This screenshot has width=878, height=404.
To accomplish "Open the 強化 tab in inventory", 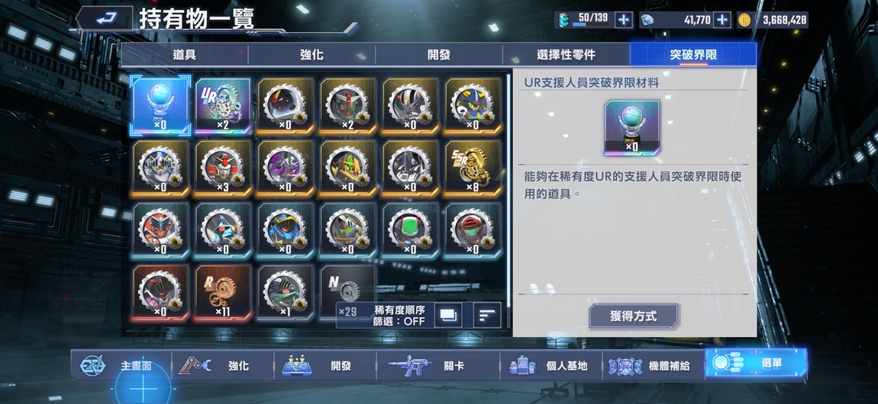I will pyautogui.click(x=311, y=55).
